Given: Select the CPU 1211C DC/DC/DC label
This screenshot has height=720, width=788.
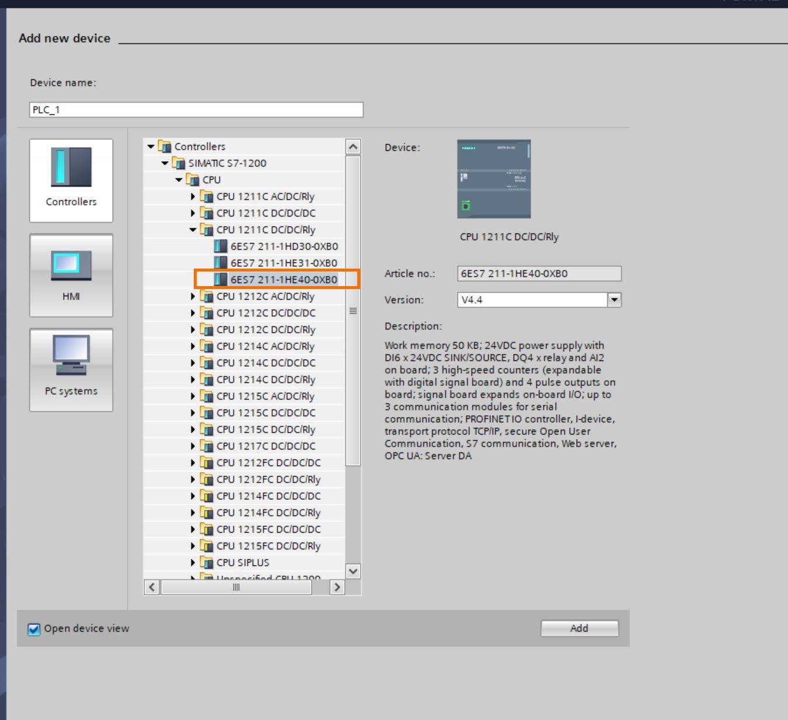Looking at the screenshot, I should pos(266,213).
